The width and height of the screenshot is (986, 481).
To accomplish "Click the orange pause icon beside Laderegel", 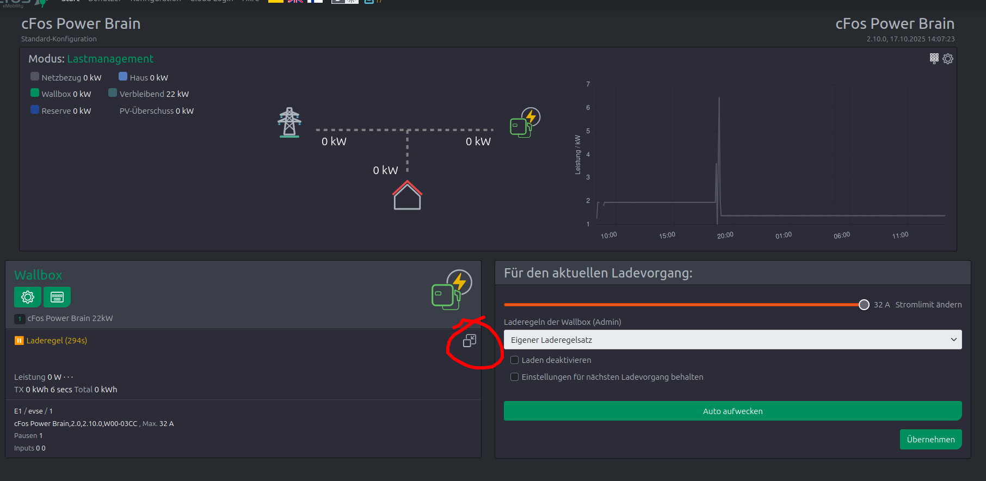I will (x=19, y=341).
